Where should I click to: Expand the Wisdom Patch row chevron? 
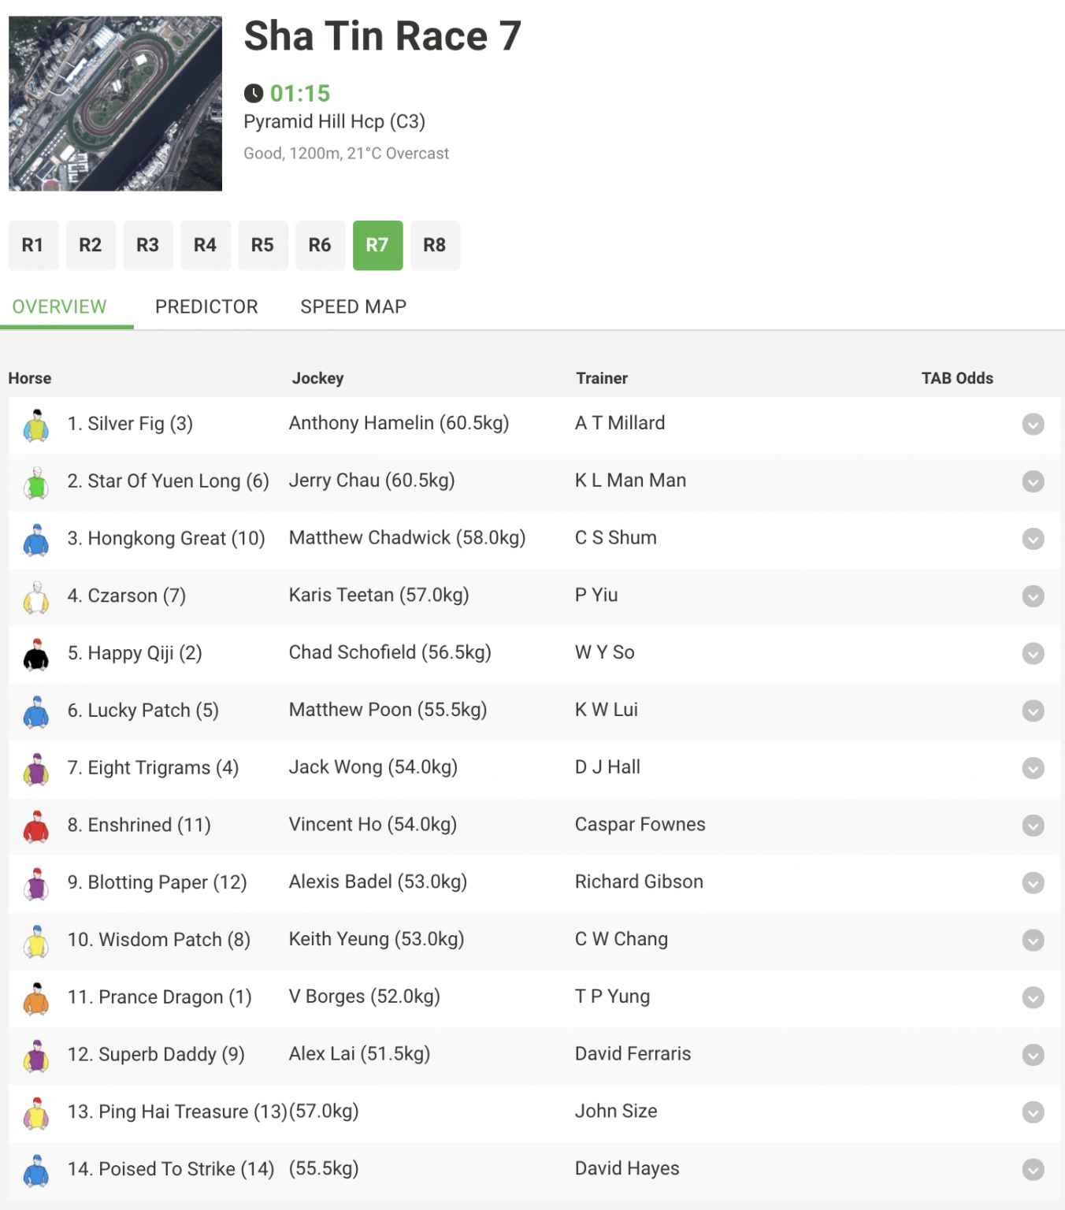click(x=1033, y=940)
